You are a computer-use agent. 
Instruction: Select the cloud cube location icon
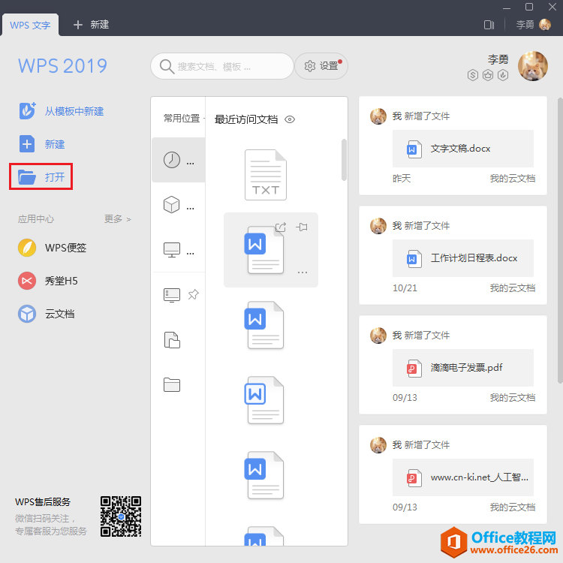pos(172,205)
